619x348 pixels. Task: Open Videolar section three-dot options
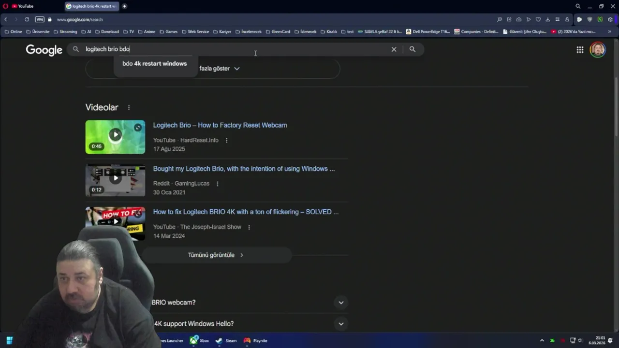pos(129,107)
